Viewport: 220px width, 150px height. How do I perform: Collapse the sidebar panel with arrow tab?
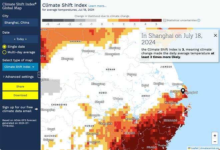tap(39, 75)
